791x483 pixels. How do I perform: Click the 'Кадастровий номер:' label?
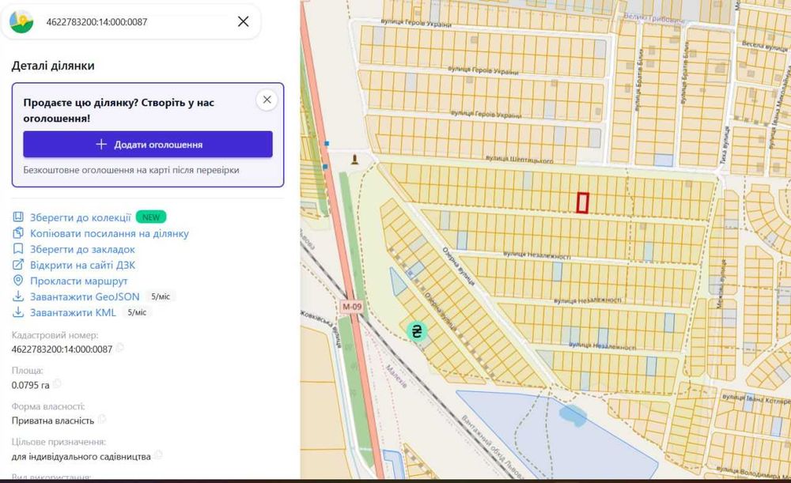click(55, 335)
